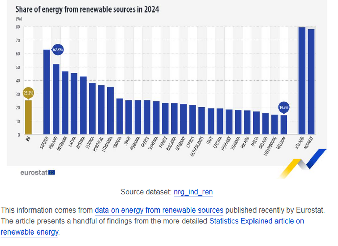Open the nrg_ind_ren dataset link
The image size is (338, 246).
point(193,192)
